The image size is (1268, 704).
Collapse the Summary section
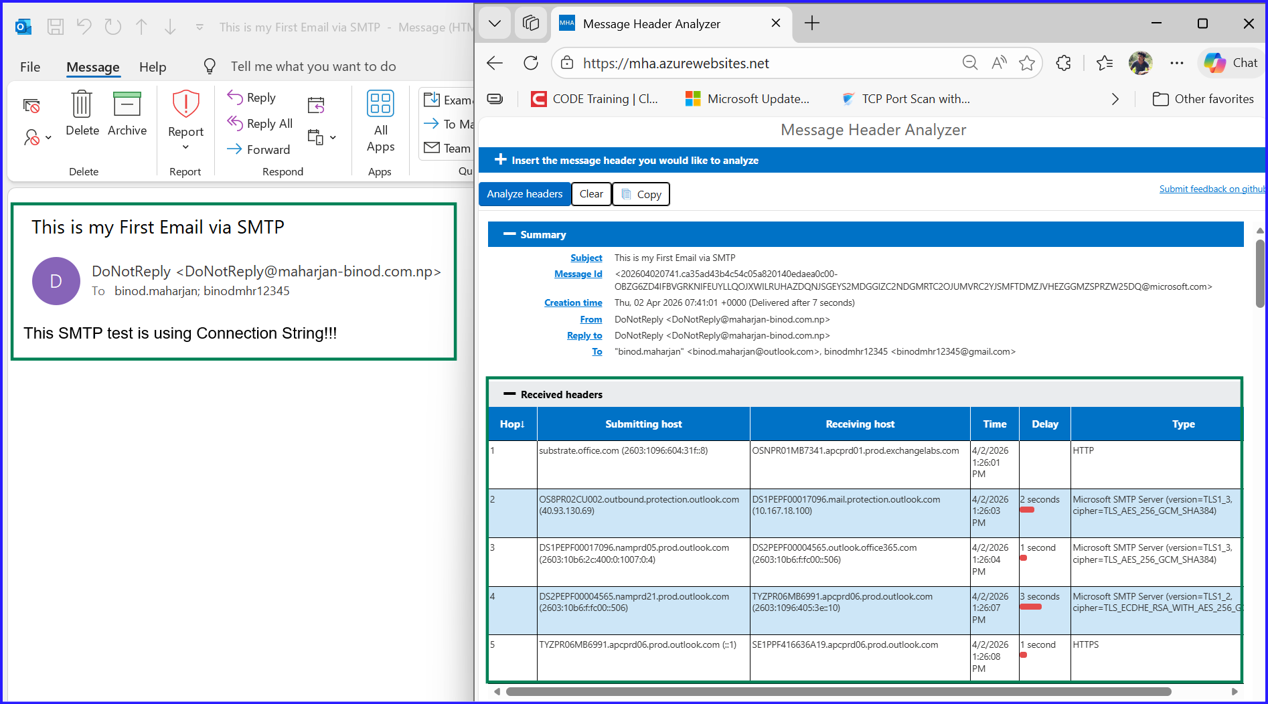(x=510, y=234)
